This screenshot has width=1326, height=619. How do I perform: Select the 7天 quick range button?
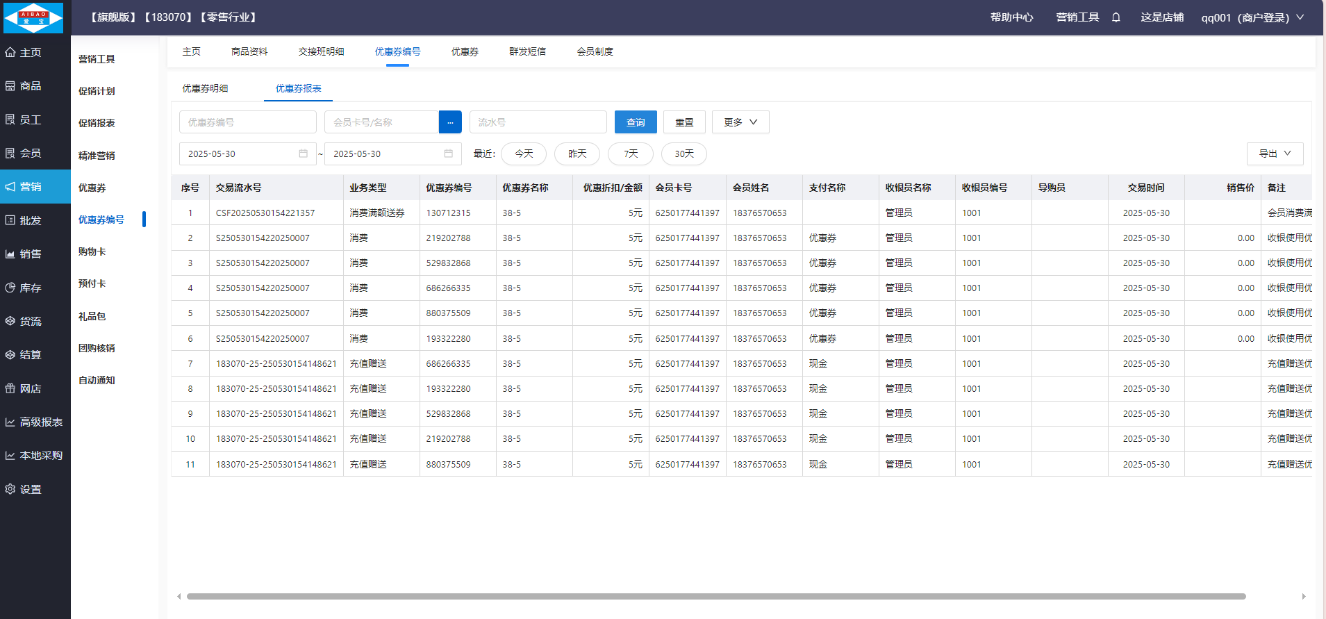[631, 154]
